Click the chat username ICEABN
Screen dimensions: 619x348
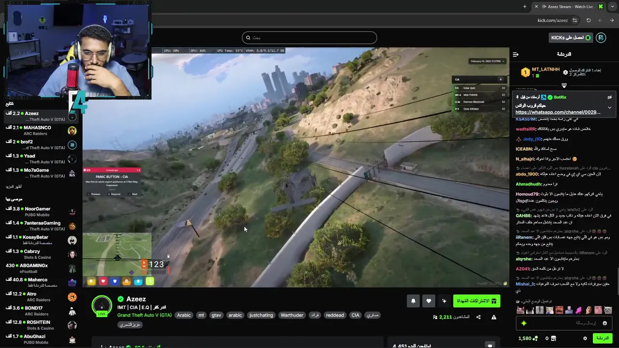(524, 149)
